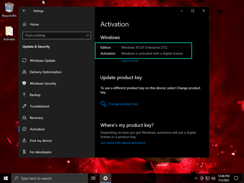This screenshot has width=244, height=183.
Task: Click the Find a setting search box
Action: pyautogui.click(x=57, y=35)
